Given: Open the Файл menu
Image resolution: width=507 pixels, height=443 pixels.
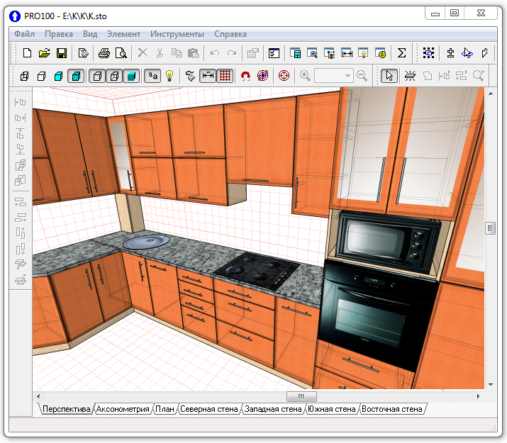Looking at the screenshot, I should coord(24,34).
